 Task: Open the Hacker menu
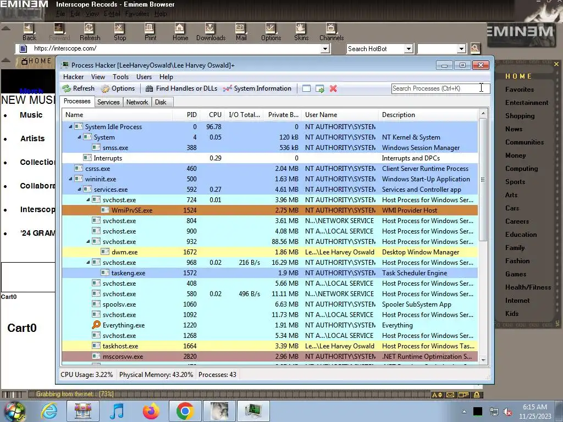73,77
